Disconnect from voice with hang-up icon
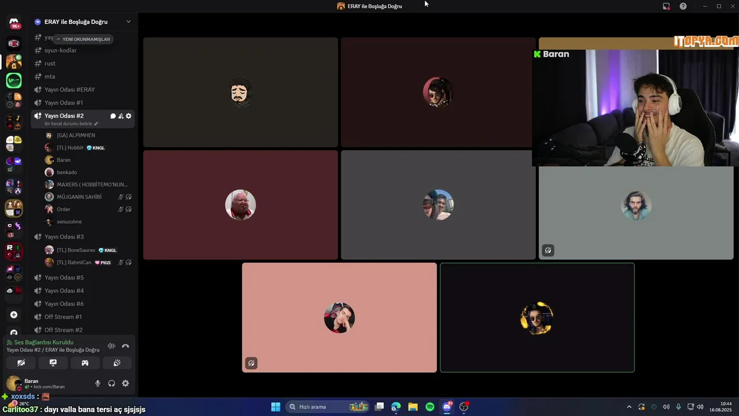This screenshot has width=739, height=416. pyautogui.click(x=125, y=346)
